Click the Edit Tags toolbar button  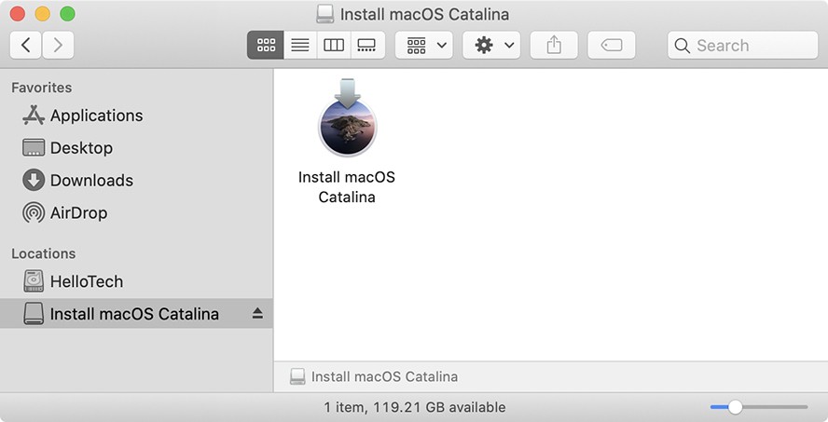coord(612,45)
